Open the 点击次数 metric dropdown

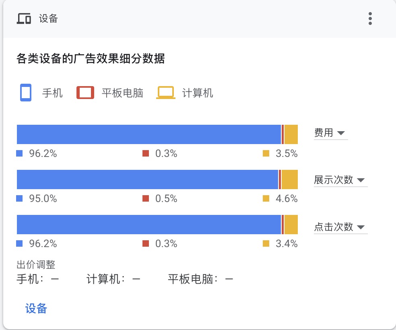coord(340,227)
